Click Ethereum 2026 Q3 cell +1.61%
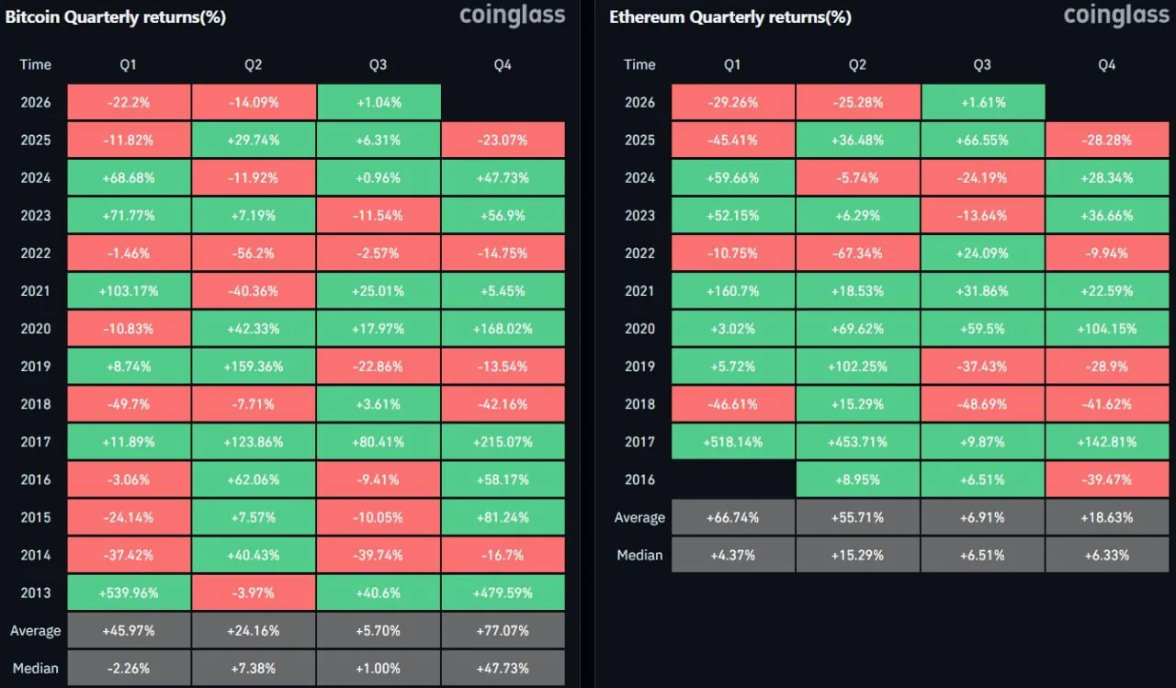This screenshot has width=1176, height=688. pyautogui.click(x=982, y=102)
